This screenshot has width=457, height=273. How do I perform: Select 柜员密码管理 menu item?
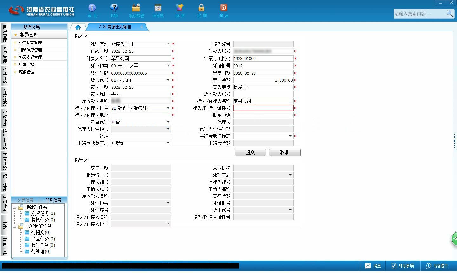[x=30, y=57]
